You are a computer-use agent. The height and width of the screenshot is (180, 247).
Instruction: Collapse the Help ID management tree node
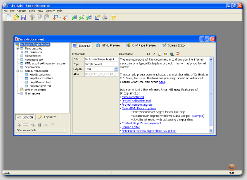pyautogui.click(x=17, y=71)
